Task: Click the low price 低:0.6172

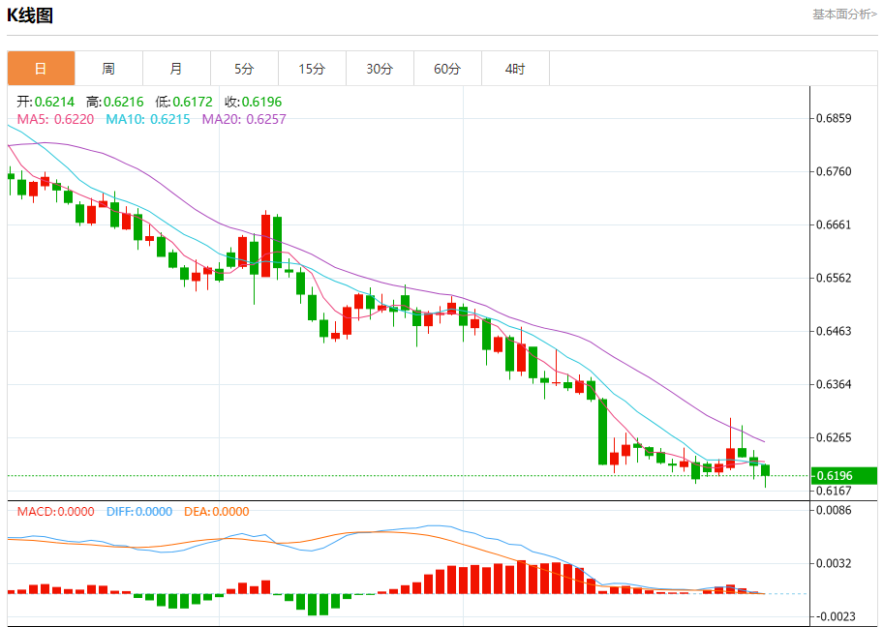Action: 184,102
